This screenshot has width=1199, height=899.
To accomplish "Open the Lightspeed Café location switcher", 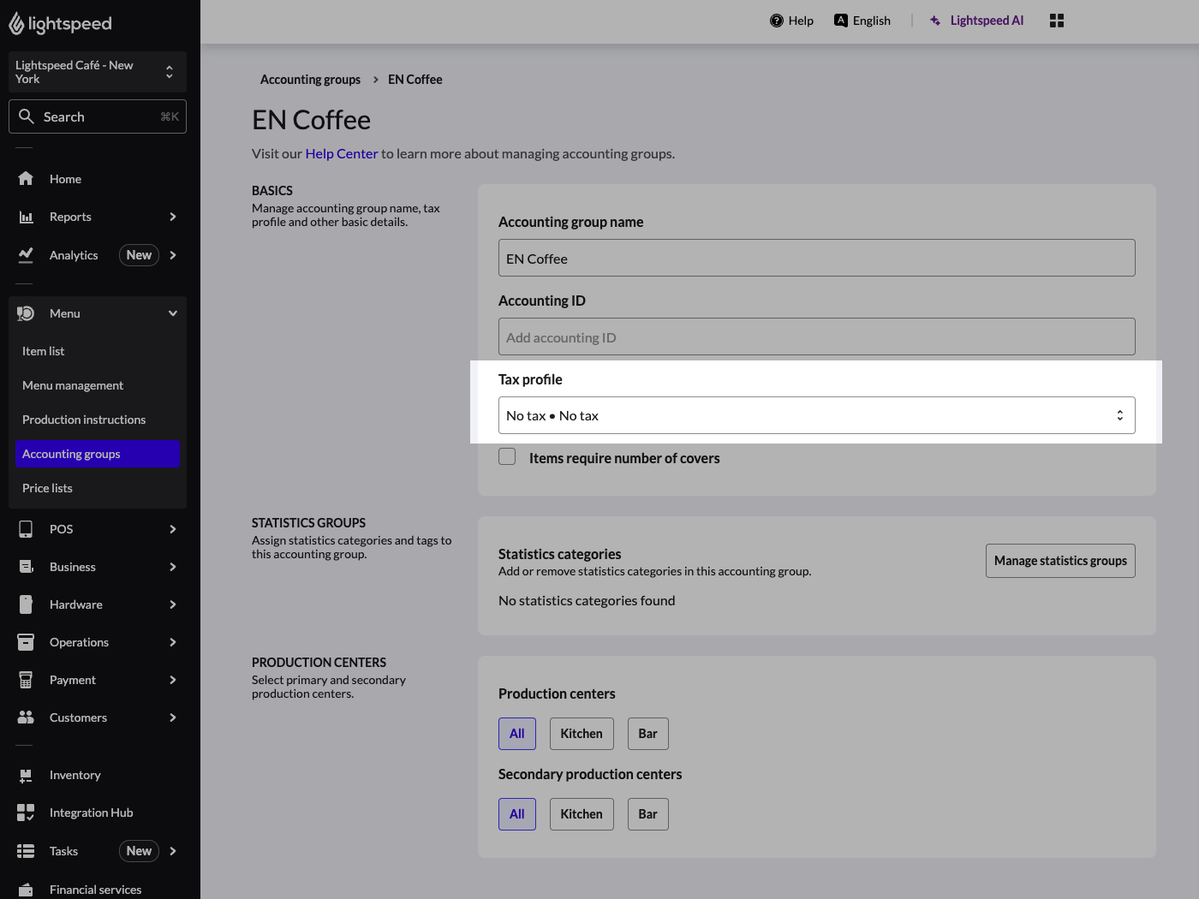I will point(97,72).
